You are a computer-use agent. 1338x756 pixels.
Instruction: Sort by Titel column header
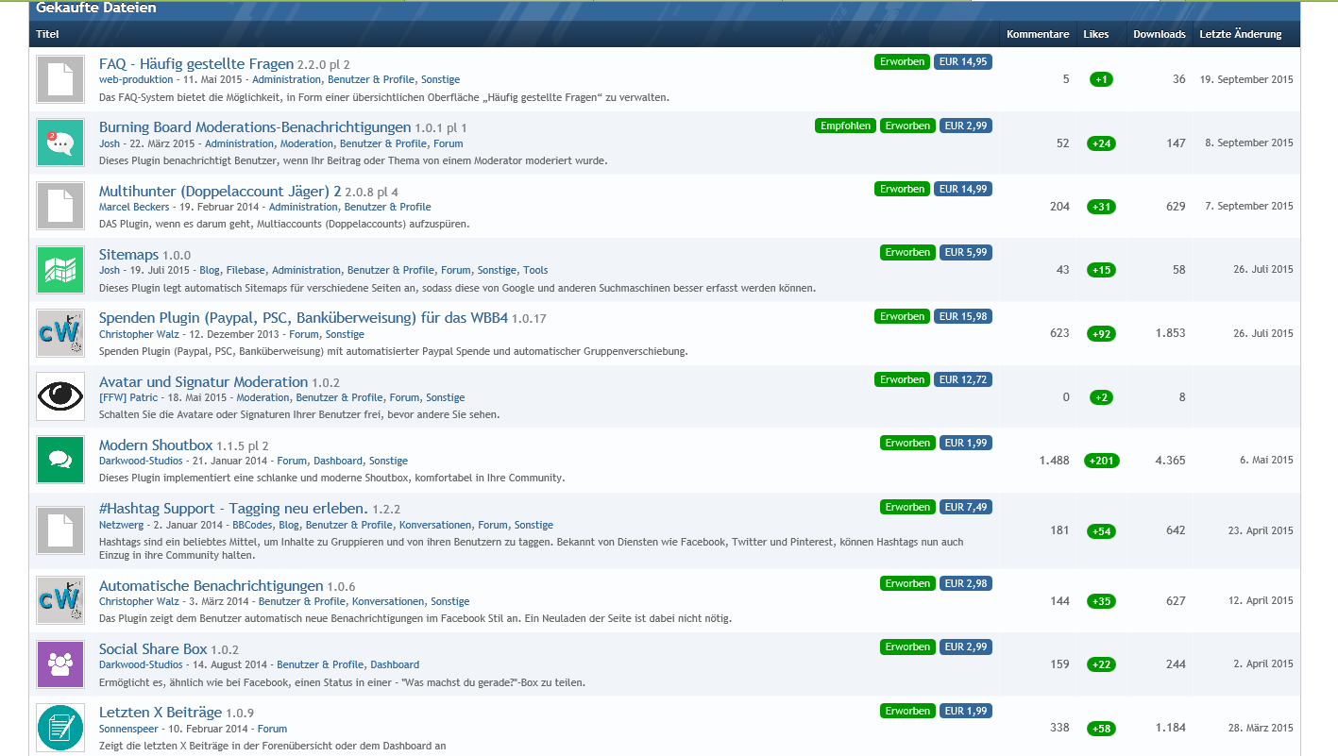tap(47, 34)
